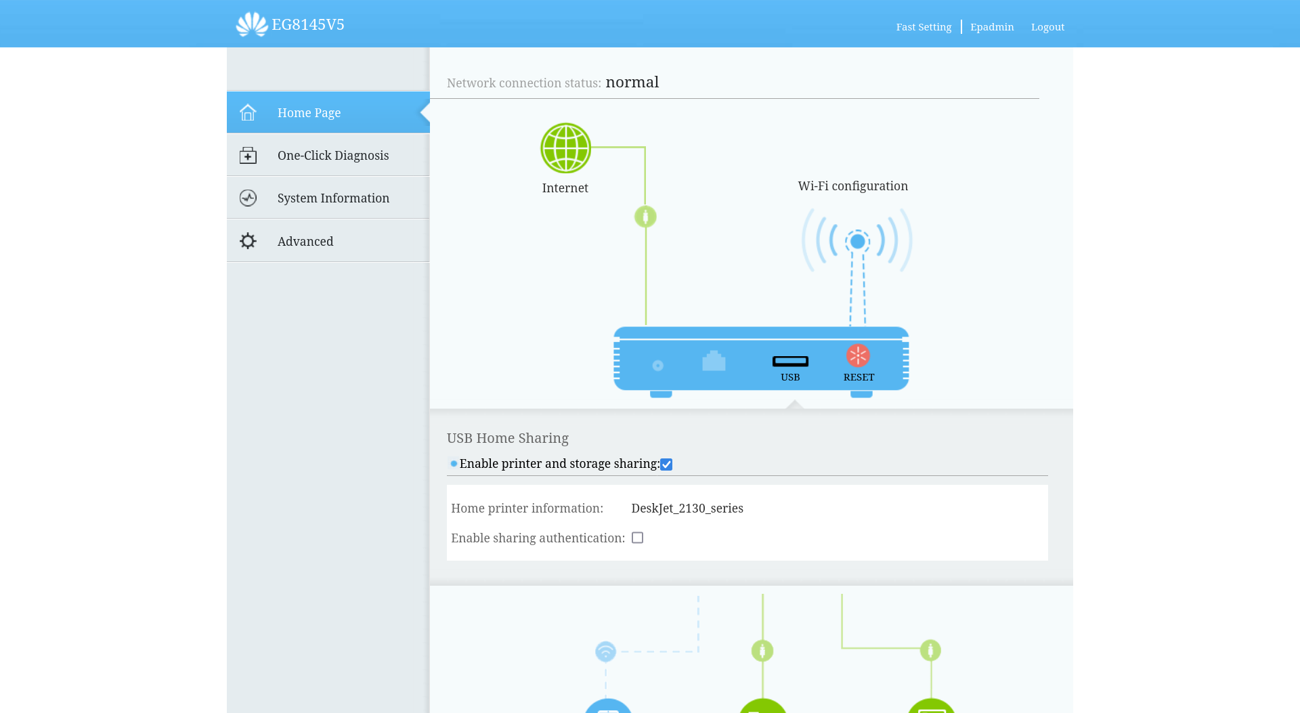Click the Epadmin account link
Viewport: 1300px width, 713px height.
[x=992, y=27]
